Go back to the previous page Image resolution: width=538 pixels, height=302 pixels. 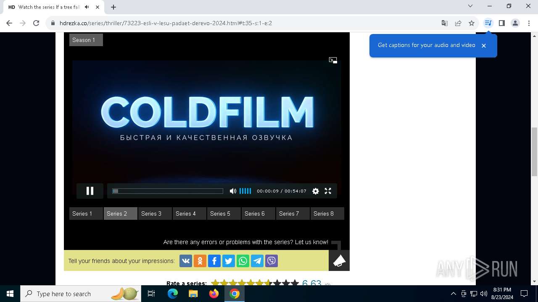tap(9, 23)
